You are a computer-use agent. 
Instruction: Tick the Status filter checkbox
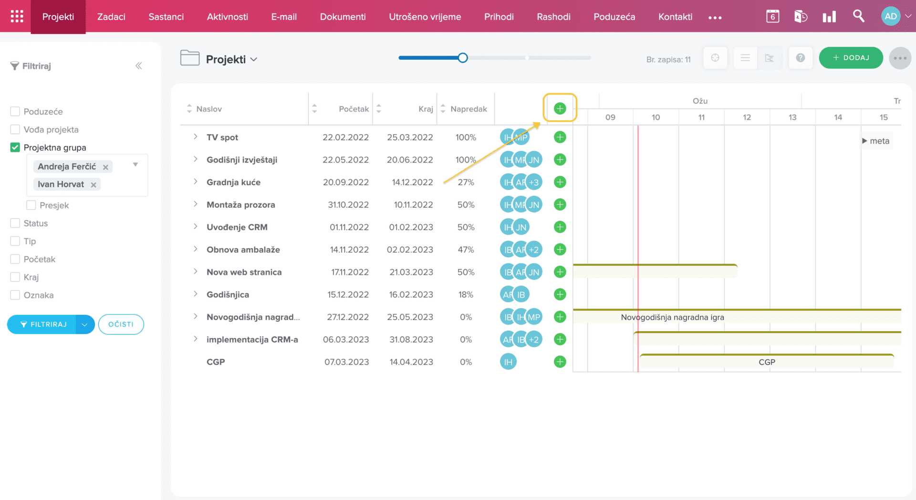point(15,223)
